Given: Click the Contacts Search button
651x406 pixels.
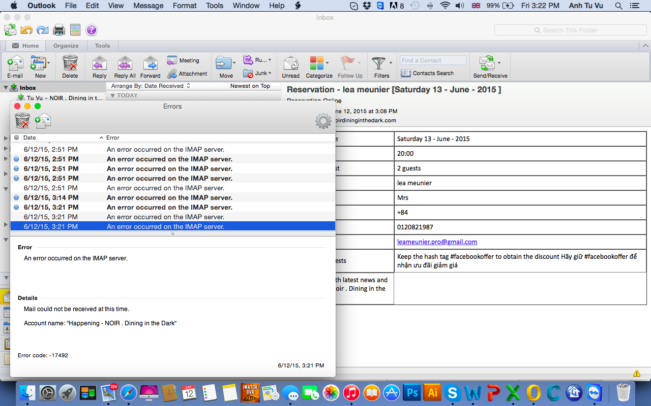Looking at the screenshot, I should pyautogui.click(x=427, y=73).
